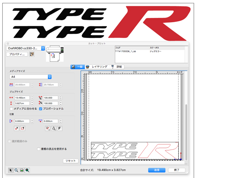Click the rotate button with dropdown arrow
Image resolution: width=238 pixels, height=178 pixels.
point(48,128)
